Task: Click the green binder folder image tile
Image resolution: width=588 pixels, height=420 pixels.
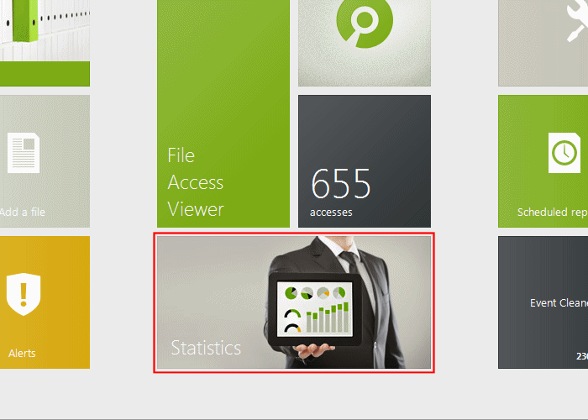Action: click(x=45, y=30)
